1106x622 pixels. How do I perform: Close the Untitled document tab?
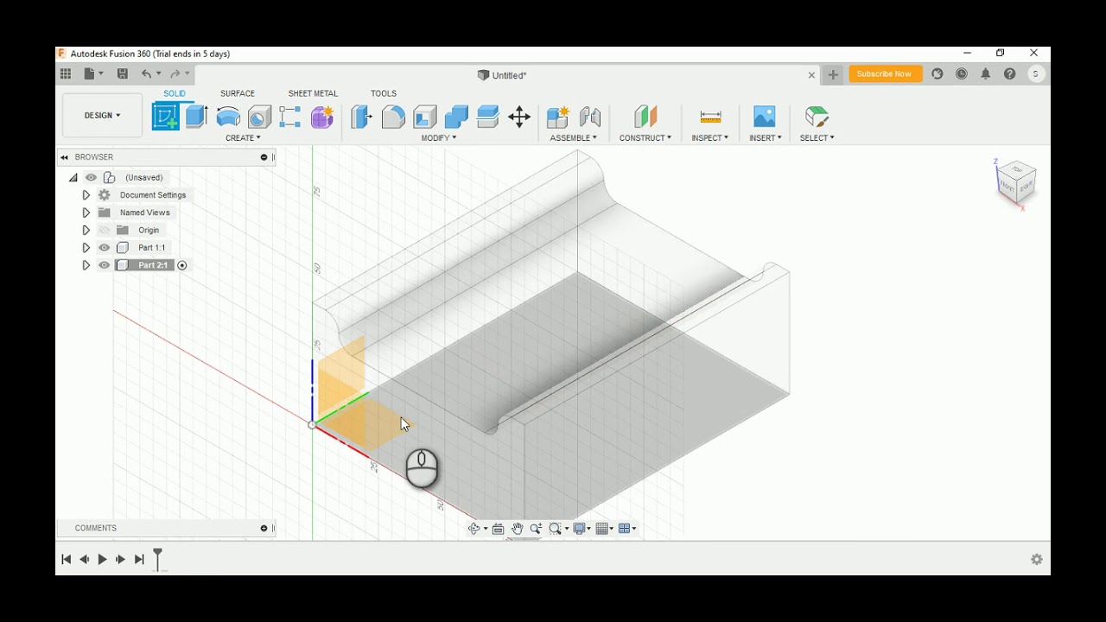pos(811,75)
